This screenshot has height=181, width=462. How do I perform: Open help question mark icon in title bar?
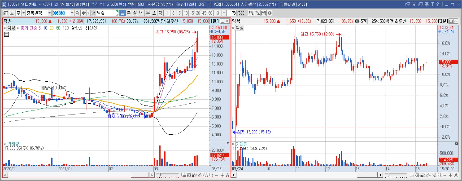click(x=438, y=4)
